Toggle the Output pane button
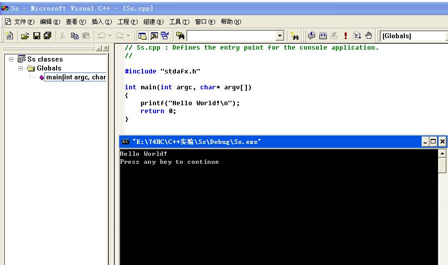The height and width of the screenshot is (265, 448). point(154,36)
